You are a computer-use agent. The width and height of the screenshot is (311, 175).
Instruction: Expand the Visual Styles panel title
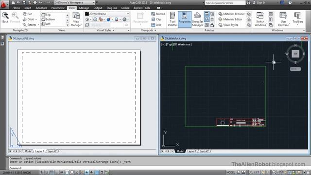pos(105,30)
